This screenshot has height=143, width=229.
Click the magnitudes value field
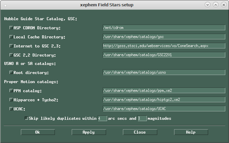point(142,118)
